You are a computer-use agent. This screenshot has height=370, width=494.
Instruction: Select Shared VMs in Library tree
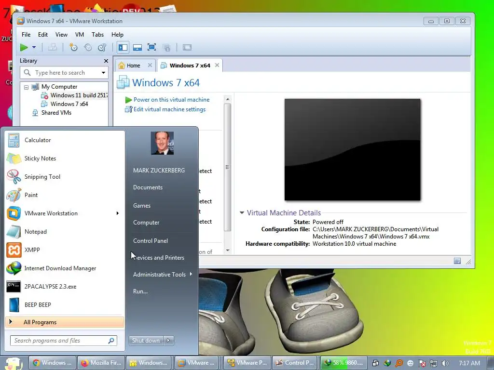point(52,113)
